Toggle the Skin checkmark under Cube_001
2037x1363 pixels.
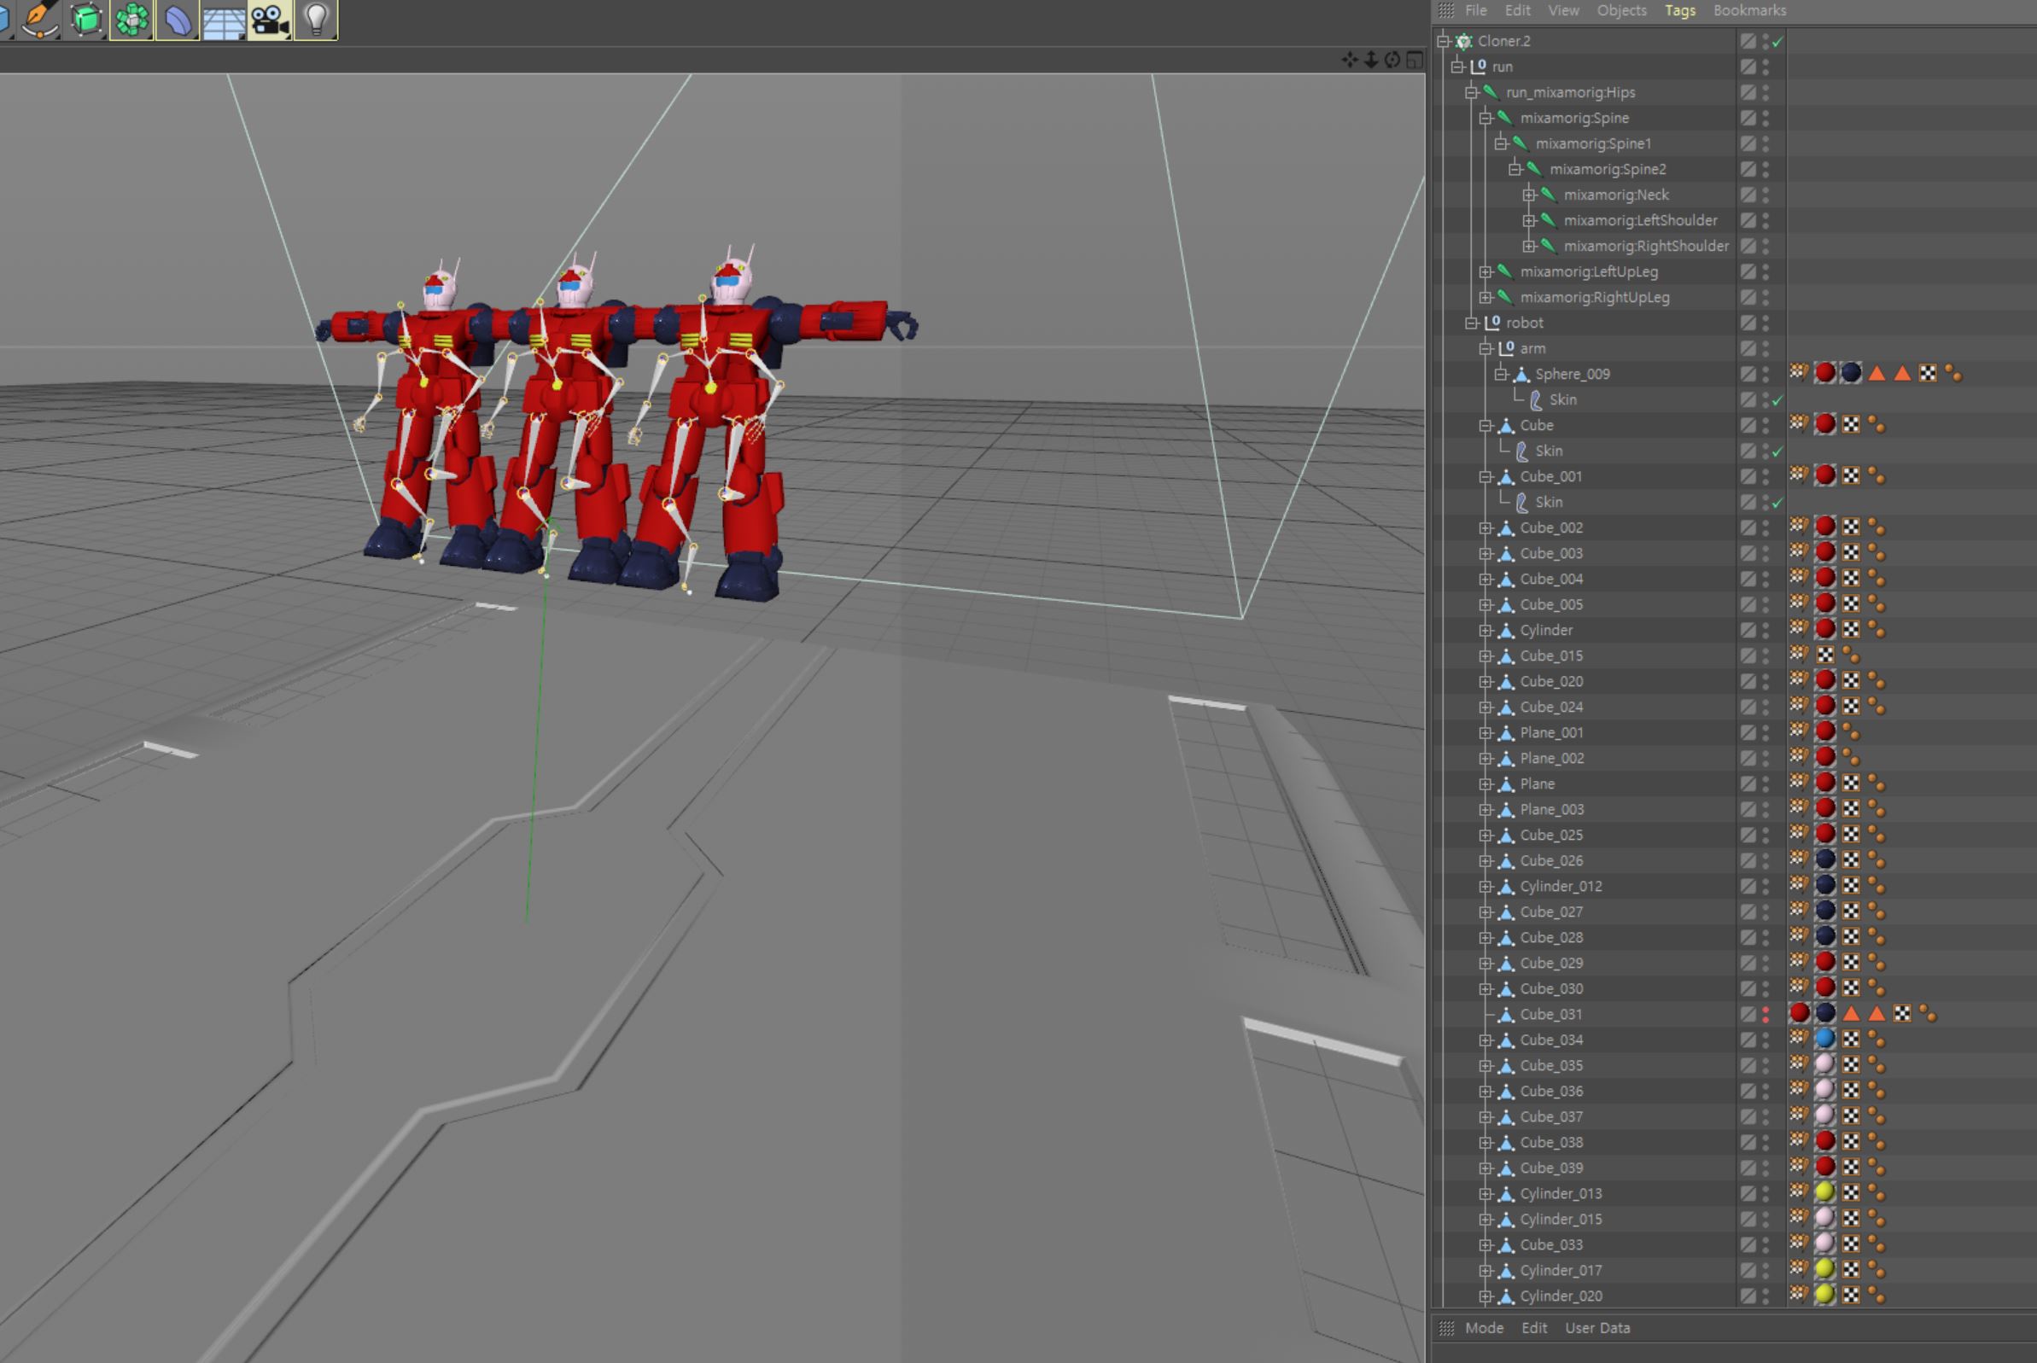[1777, 504]
